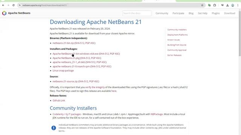Open the Github Link release notes
The image size is (241, 135).
[x=59, y=100]
